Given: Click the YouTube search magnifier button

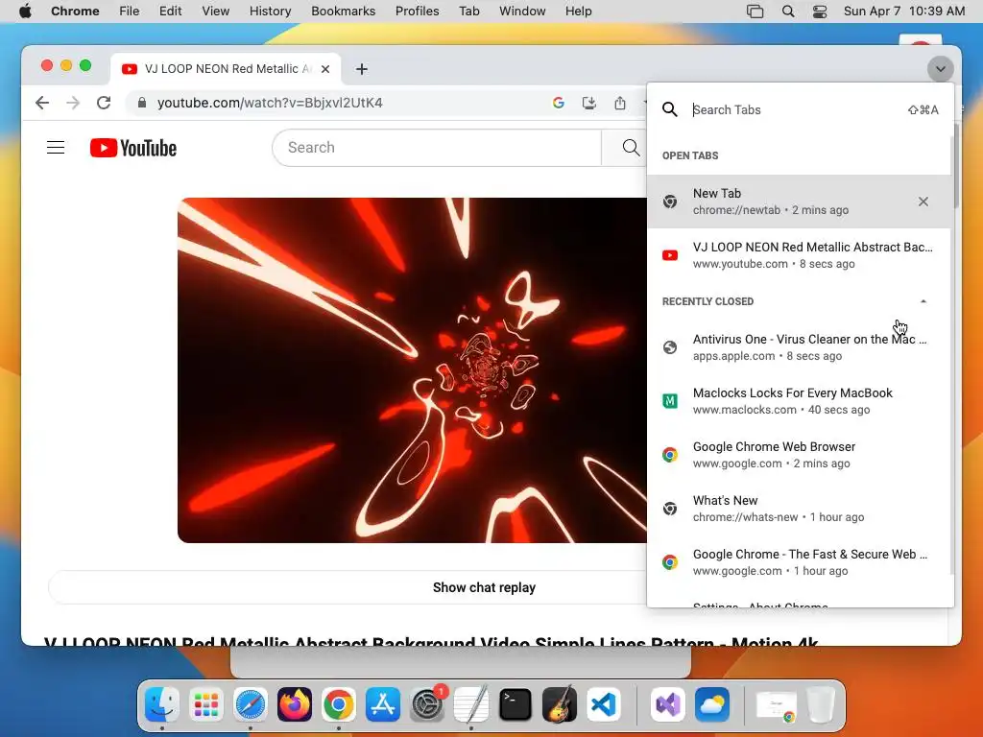Looking at the screenshot, I should click(631, 147).
